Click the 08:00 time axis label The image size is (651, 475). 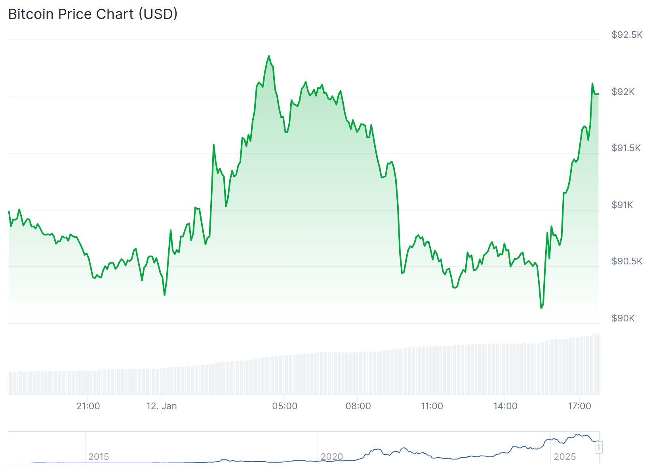[x=358, y=406]
